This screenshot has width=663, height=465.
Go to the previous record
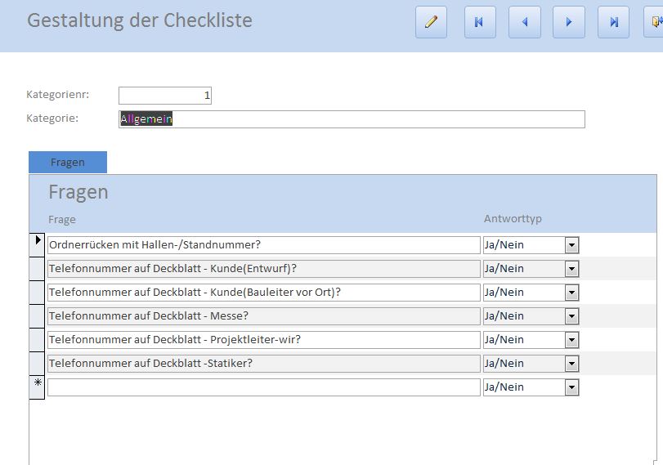[x=524, y=22]
